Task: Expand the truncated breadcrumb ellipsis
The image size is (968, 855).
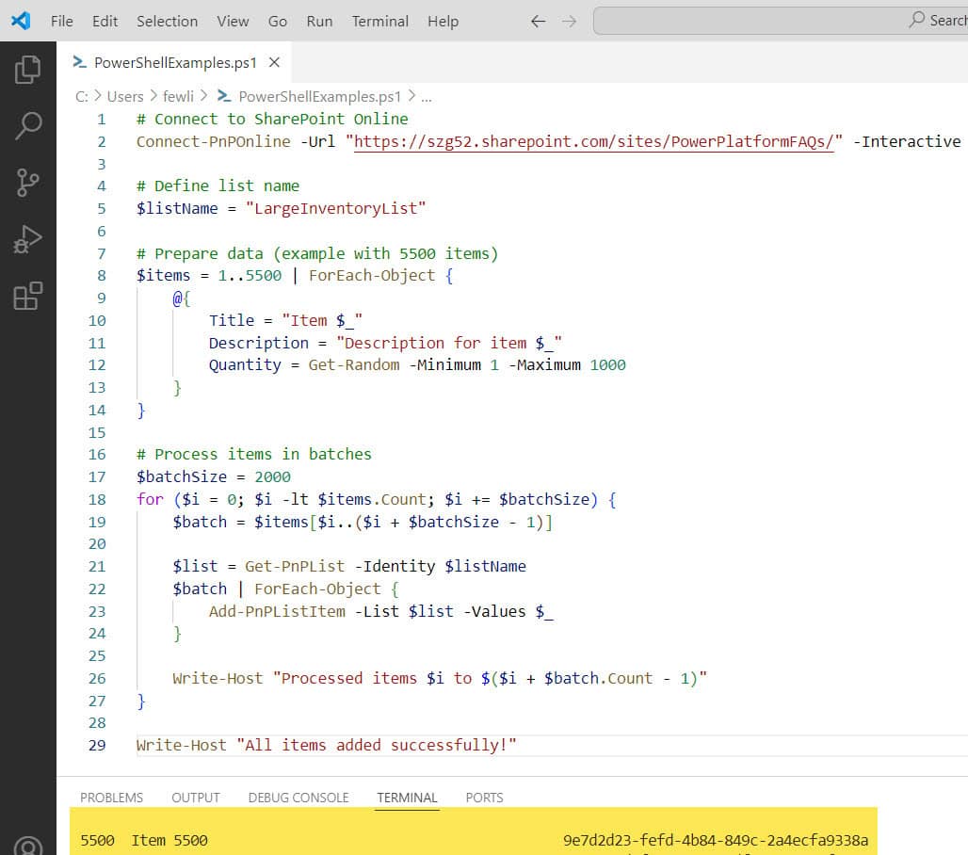Action: coord(427,96)
